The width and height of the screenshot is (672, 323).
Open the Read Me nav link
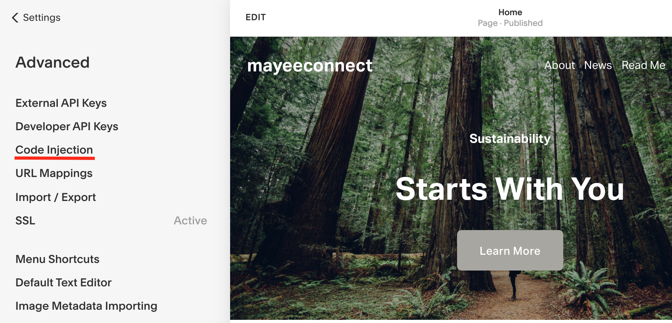(x=643, y=65)
